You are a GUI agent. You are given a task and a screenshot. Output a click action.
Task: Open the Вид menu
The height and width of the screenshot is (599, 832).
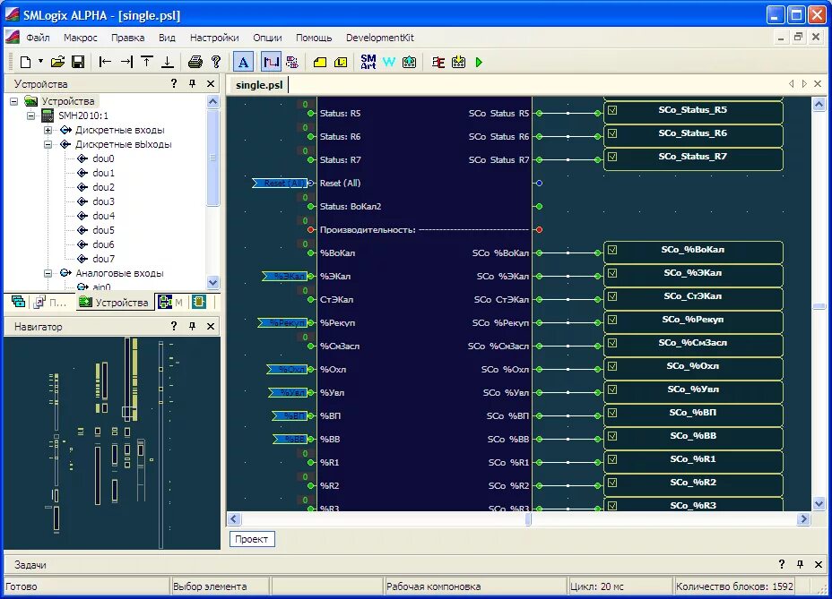167,38
